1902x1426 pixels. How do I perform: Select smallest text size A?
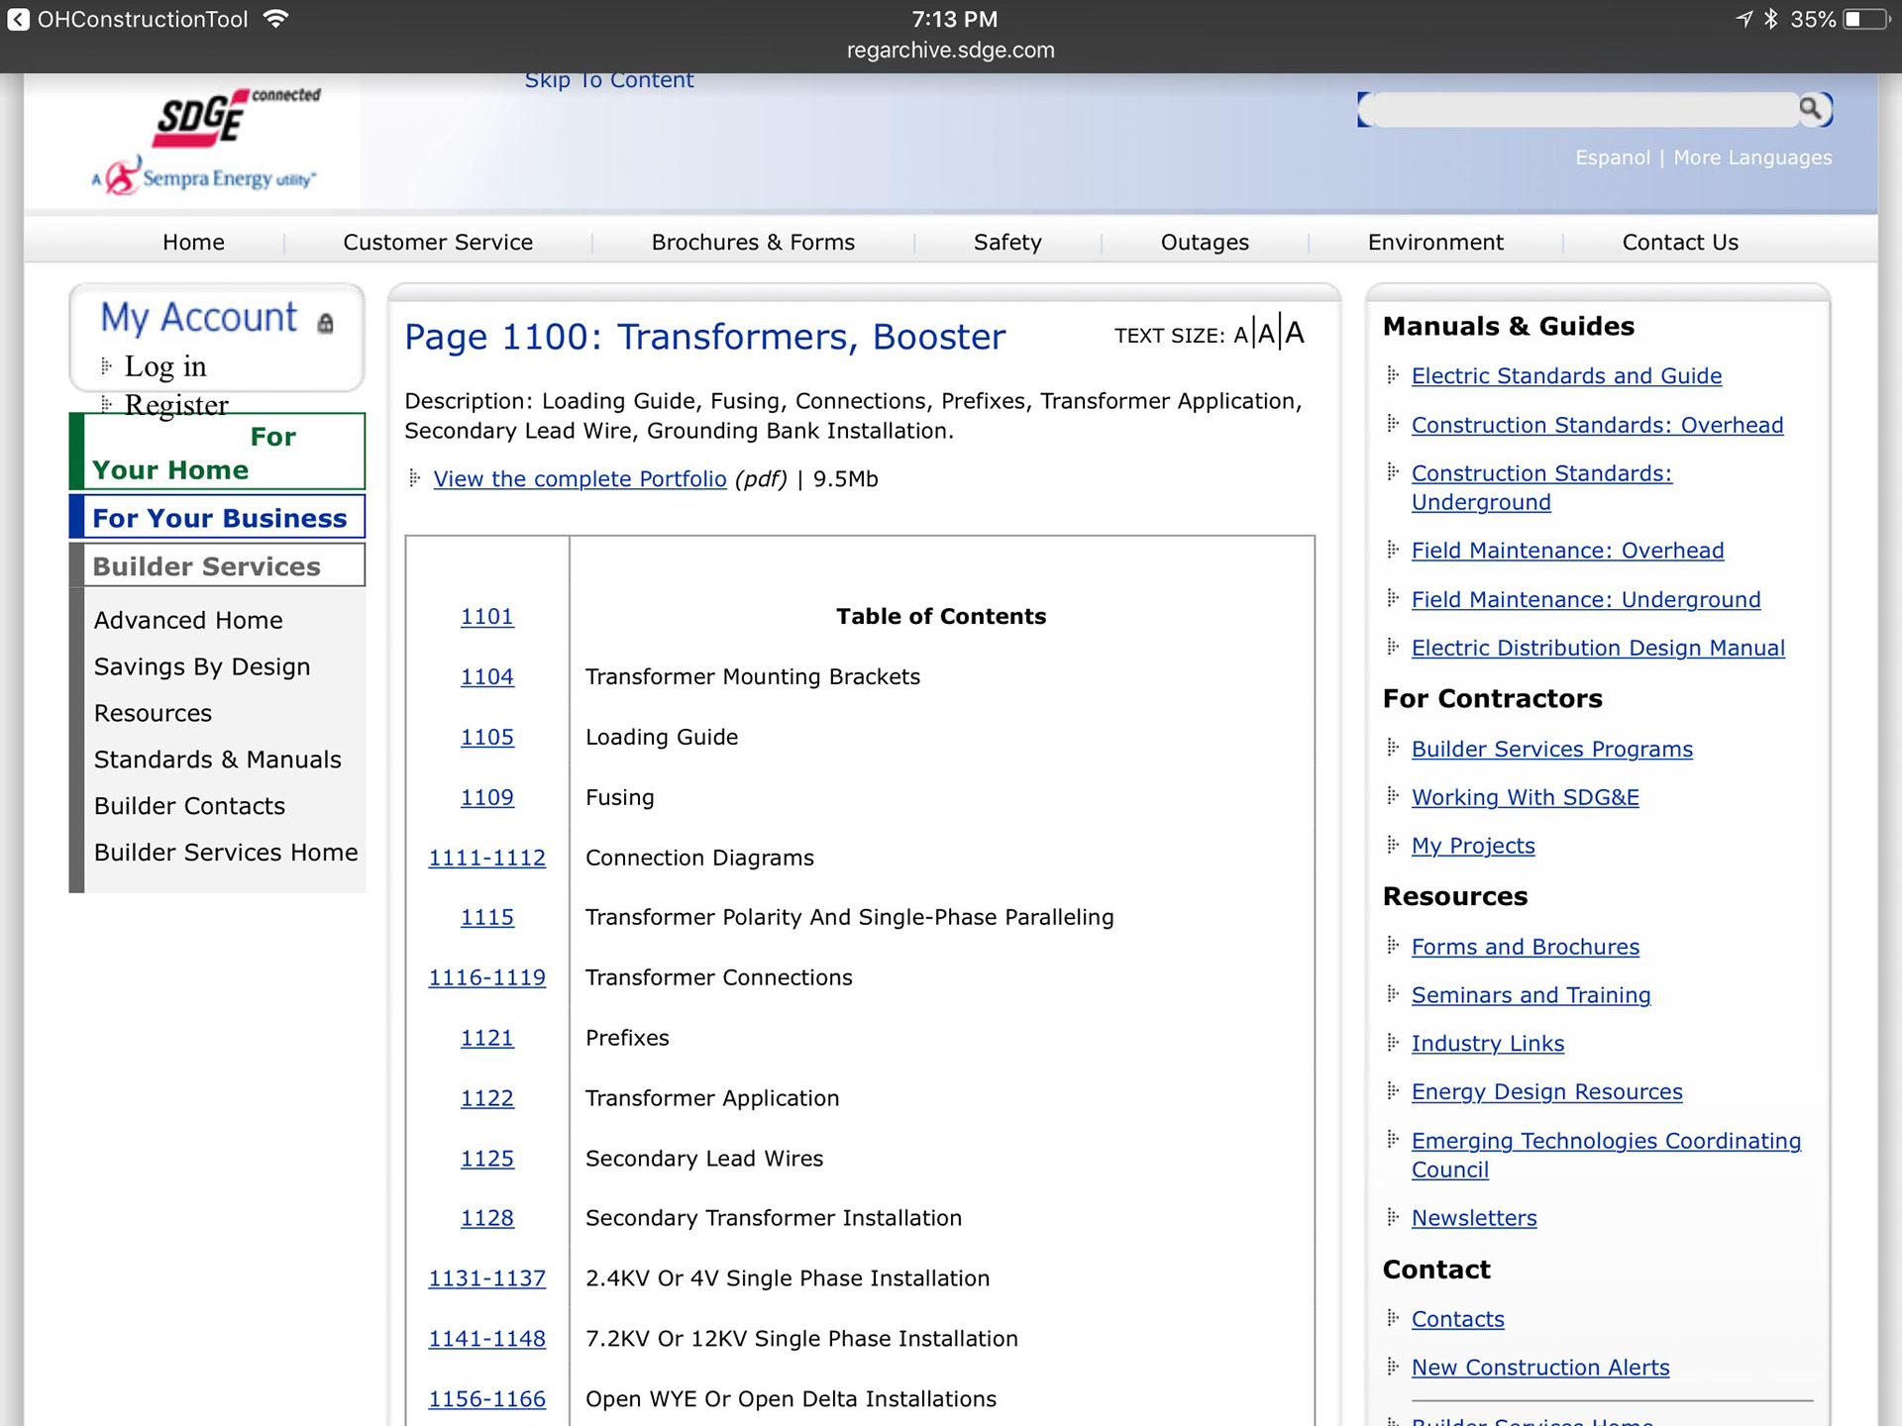click(x=1240, y=335)
